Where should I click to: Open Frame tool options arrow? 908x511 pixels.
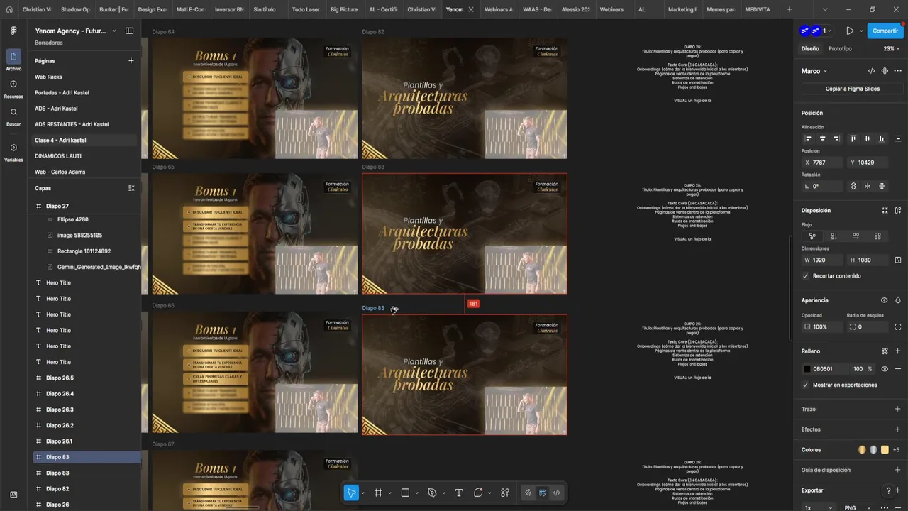pos(389,493)
